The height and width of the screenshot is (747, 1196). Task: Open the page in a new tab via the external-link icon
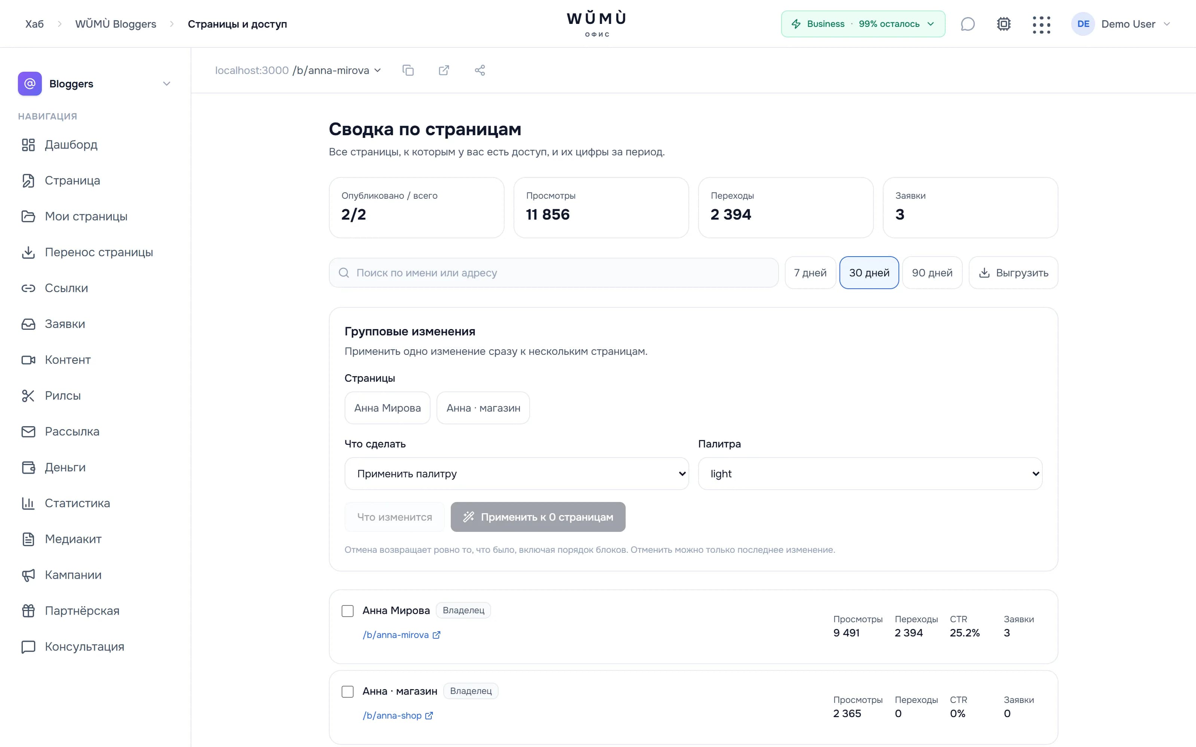point(444,70)
